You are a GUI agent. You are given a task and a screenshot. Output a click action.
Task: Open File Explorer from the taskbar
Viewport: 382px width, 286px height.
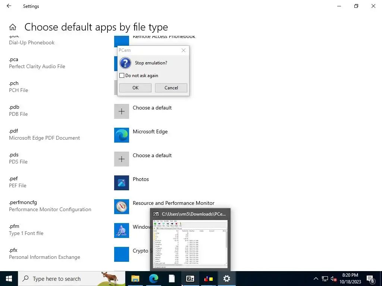click(135, 279)
